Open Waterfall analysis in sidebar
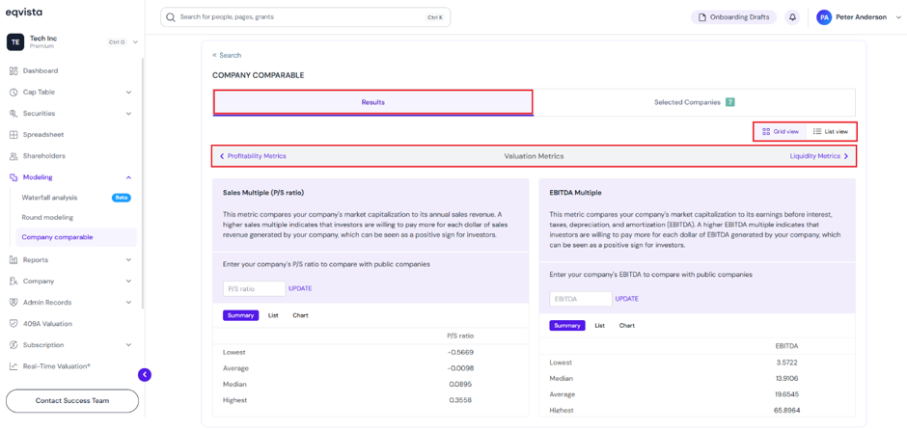The width and height of the screenshot is (907, 430). tap(50, 198)
